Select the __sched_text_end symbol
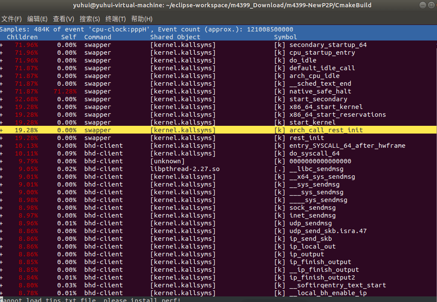The width and height of the screenshot is (437, 302). click(320, 84)
